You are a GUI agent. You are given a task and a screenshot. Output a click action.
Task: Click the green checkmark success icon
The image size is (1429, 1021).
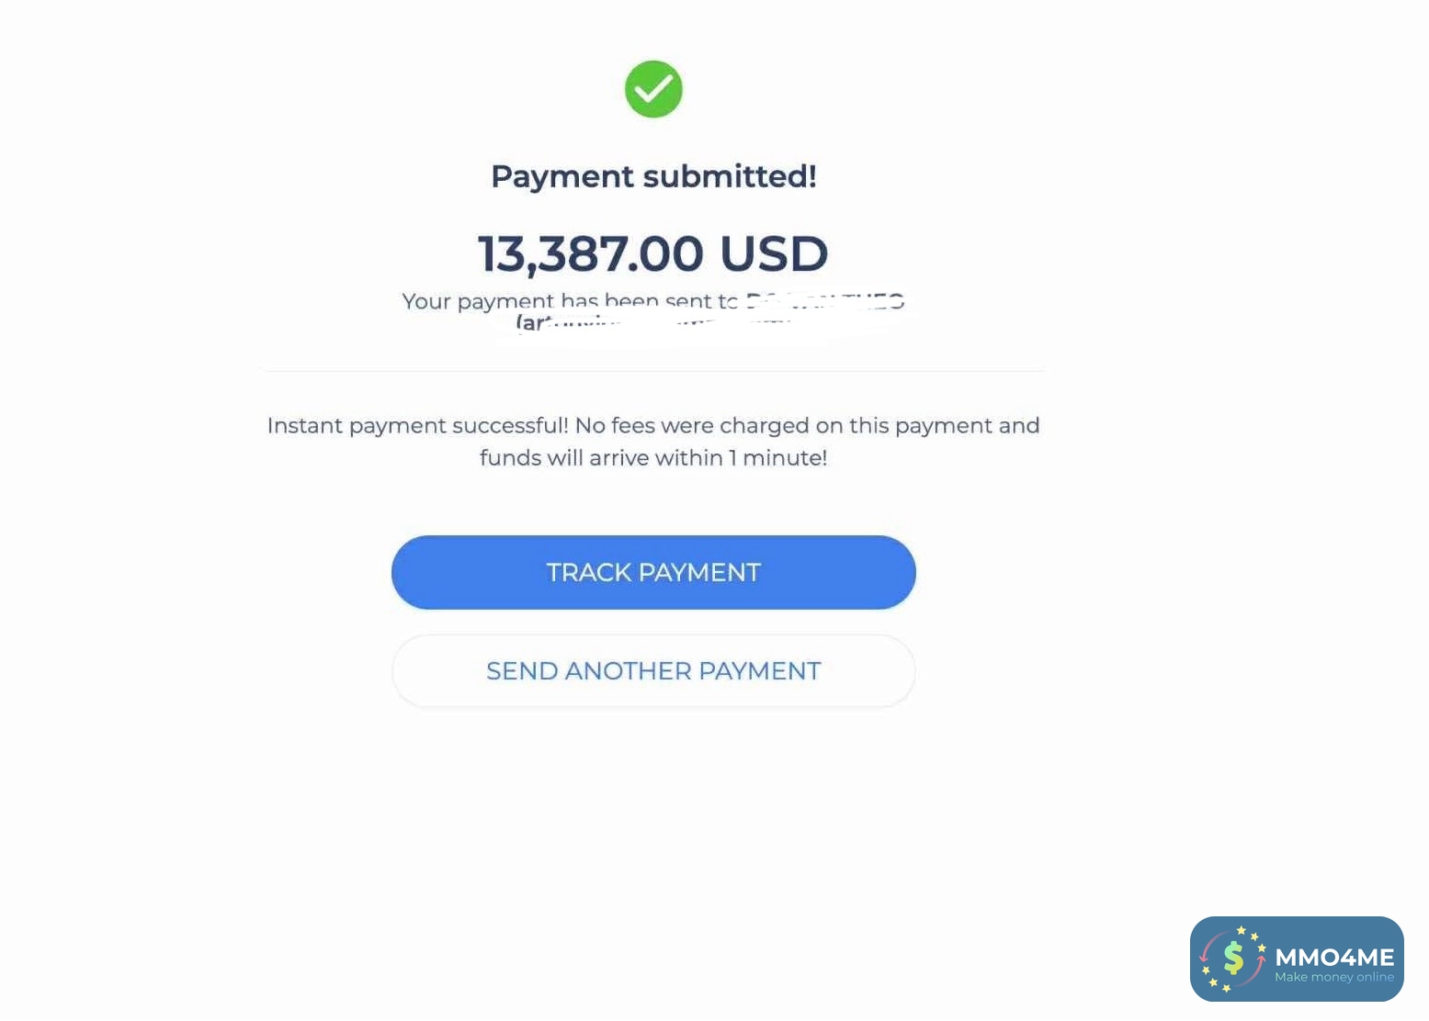[653, 89]
